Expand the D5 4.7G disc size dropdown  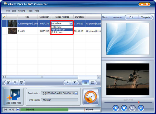point(18,110)
